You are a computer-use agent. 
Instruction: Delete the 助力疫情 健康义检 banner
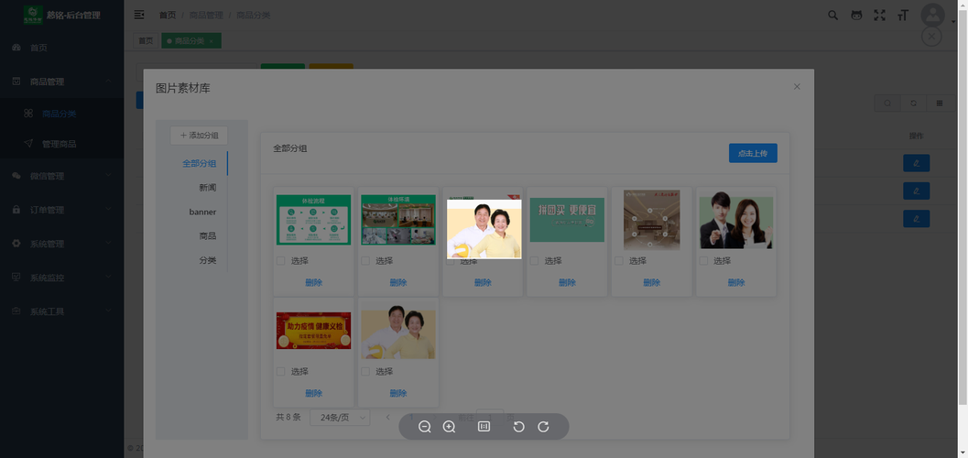(313, 393)
